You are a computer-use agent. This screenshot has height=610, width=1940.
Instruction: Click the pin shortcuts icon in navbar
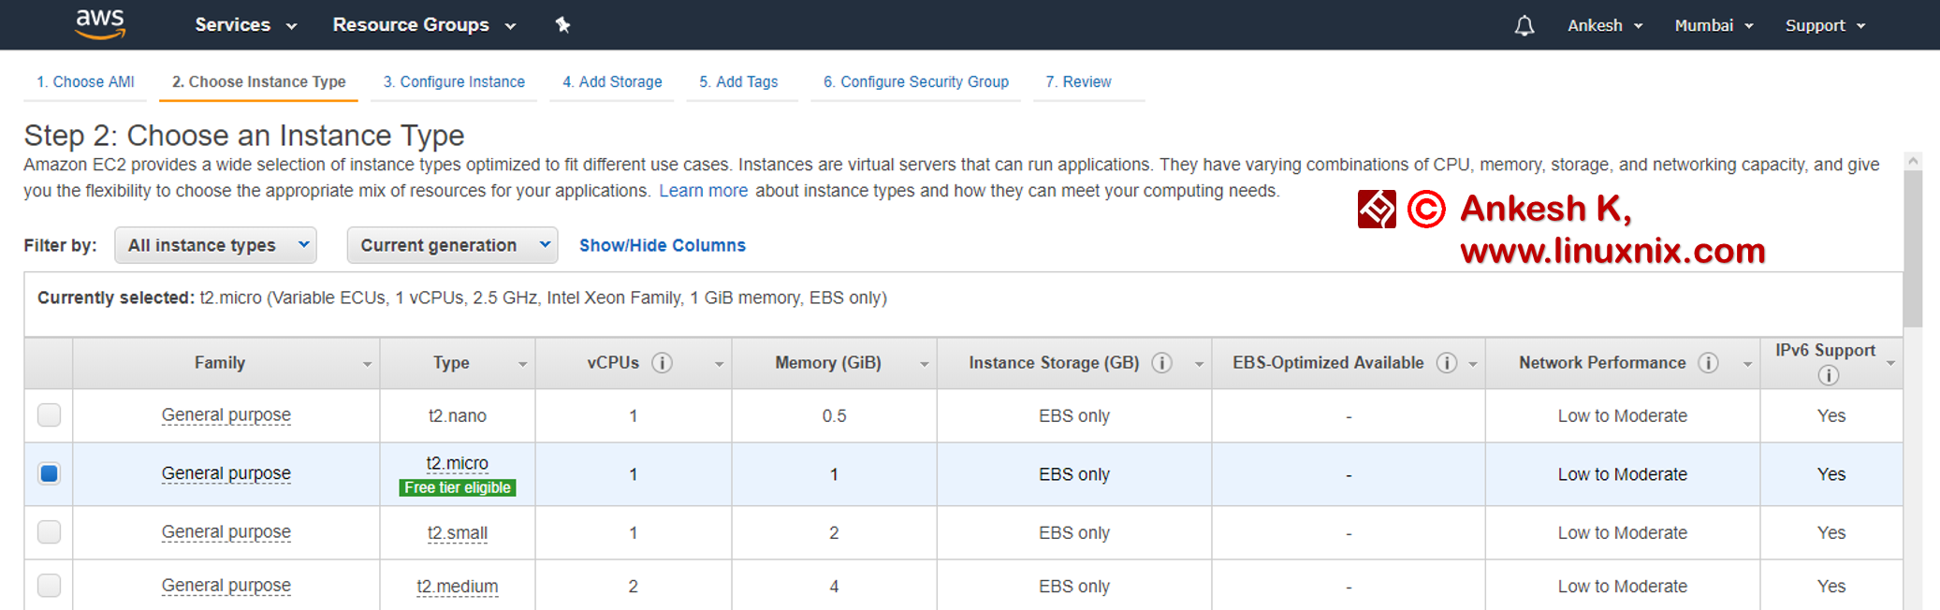point(562,25)
